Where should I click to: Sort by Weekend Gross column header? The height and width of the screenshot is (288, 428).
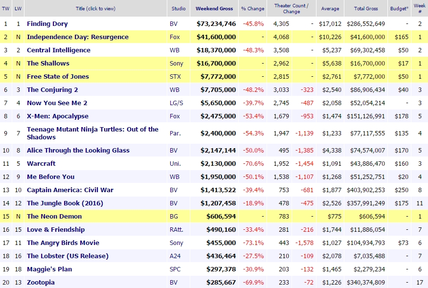pyautogui.click(x=214, y=8)
